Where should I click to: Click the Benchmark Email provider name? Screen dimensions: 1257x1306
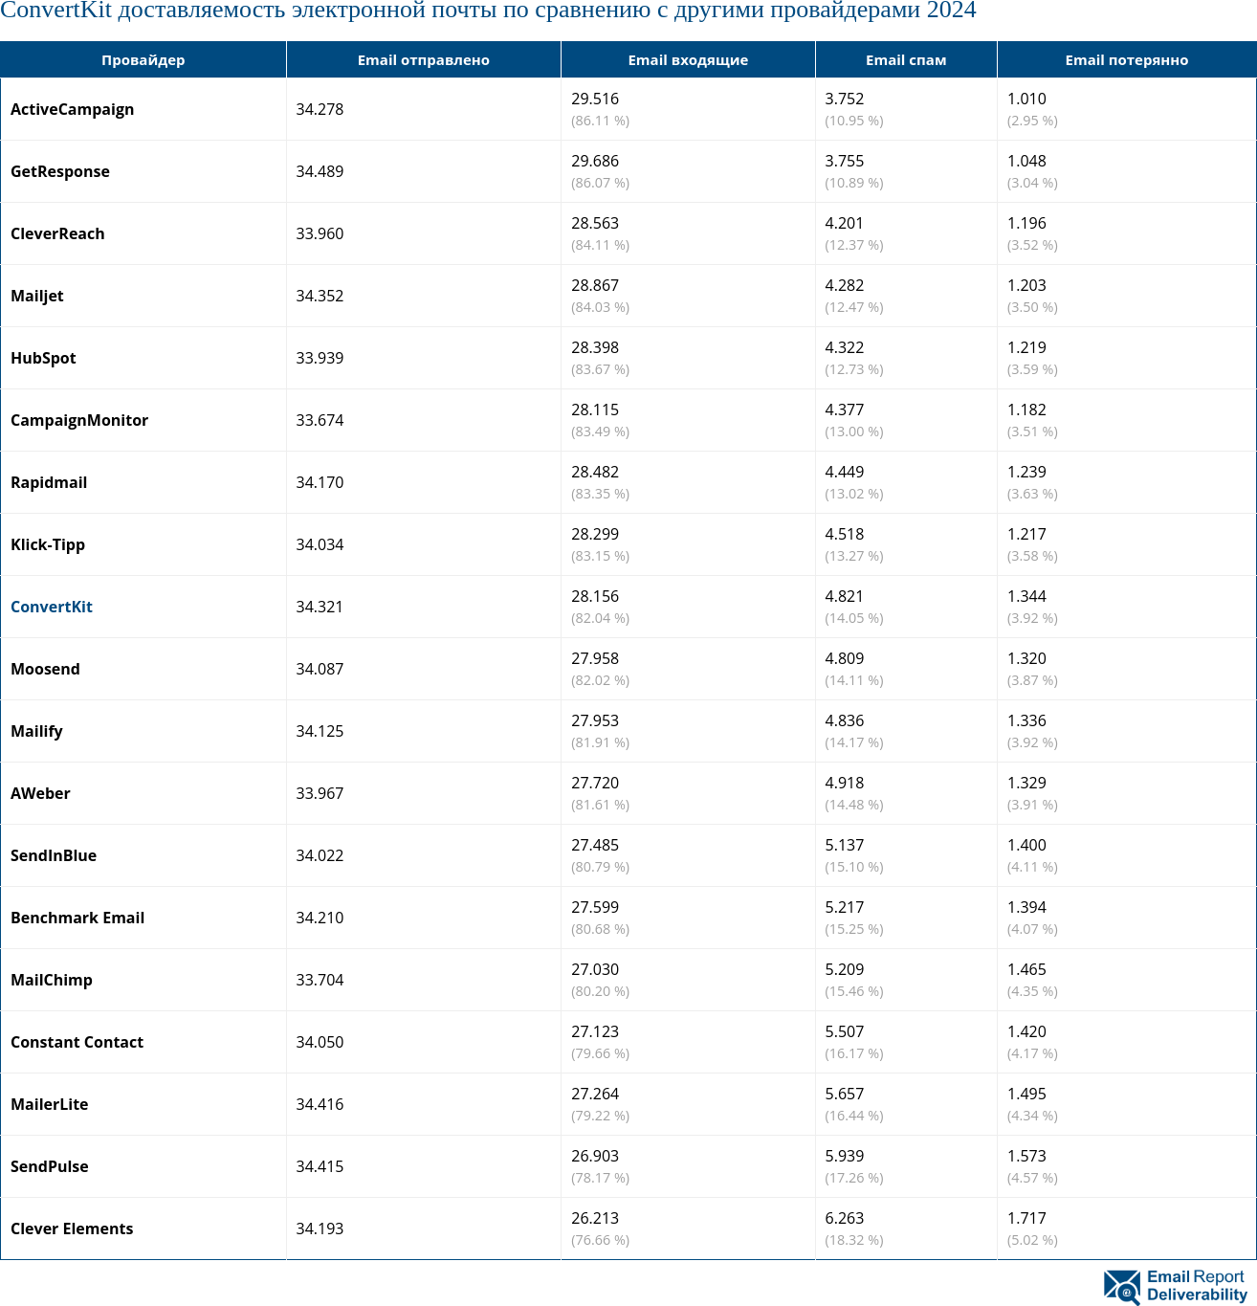(77, 918)
